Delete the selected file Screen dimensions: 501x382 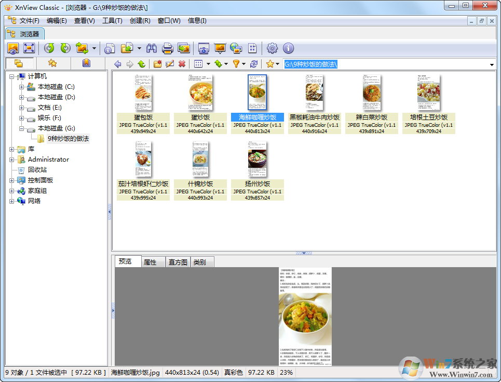point(182,63)
